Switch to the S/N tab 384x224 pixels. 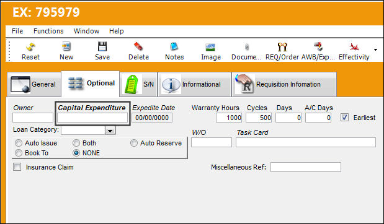[139, 85]
